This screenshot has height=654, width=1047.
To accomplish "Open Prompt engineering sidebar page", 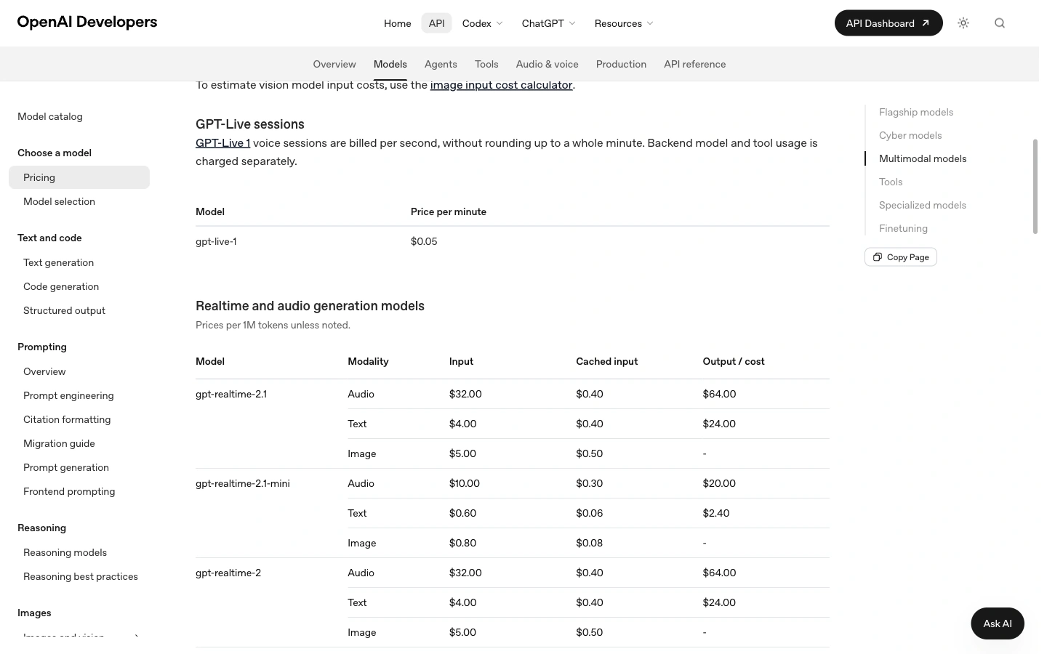I will pos(68,395).
